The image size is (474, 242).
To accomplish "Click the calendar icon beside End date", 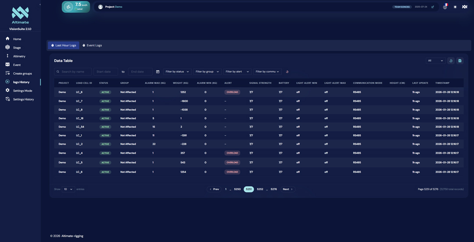I will 158,72.
